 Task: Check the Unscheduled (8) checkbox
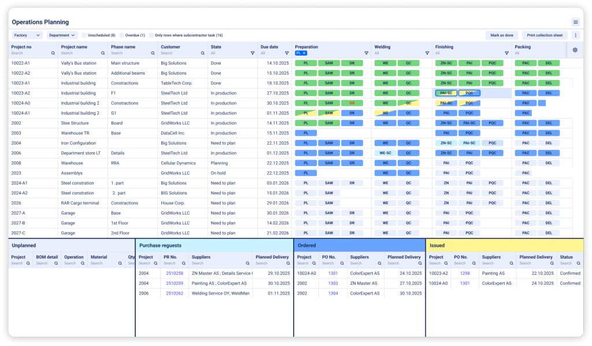coord(84,35)
